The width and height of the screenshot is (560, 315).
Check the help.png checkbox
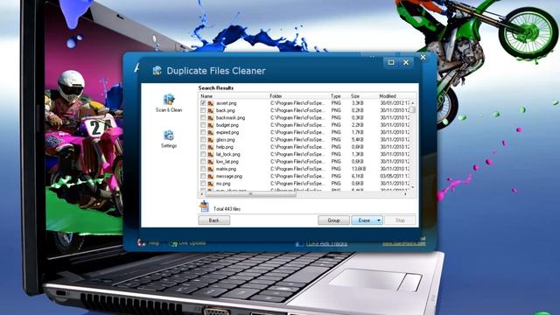pos(203,147)
